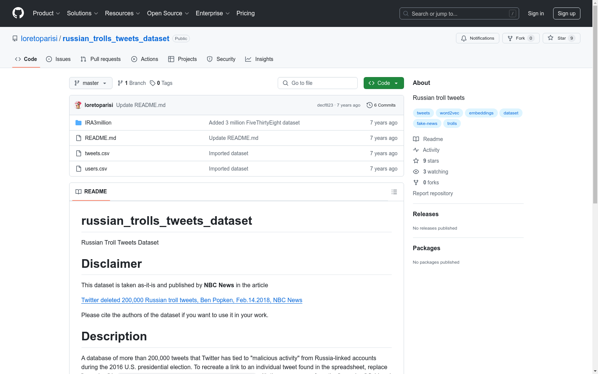
Task: Click the embeddings topic tag
Action: pyautogui.click(x=481, y=113)
